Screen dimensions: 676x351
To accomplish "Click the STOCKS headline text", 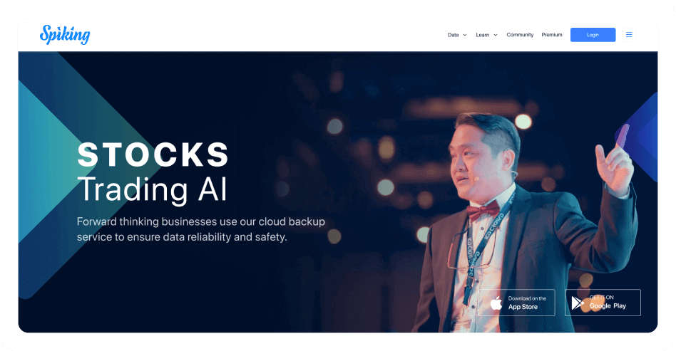I will tap(153, 154).
